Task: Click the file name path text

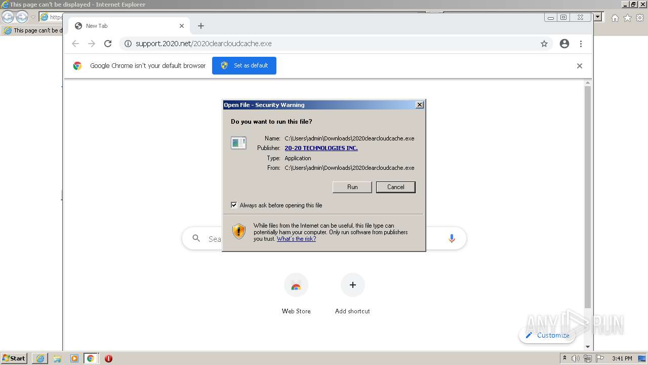Action: pyautogui.click(x=349, y=138)
